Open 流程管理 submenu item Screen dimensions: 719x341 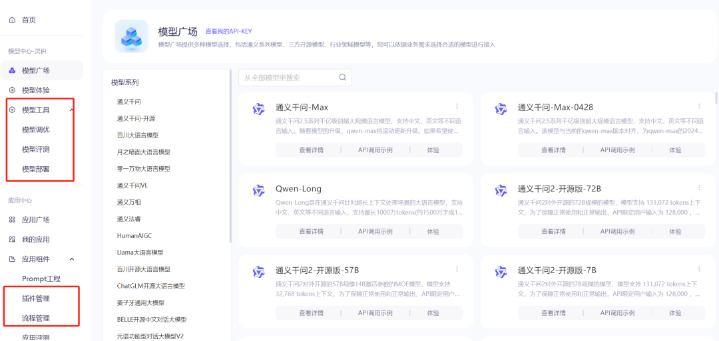click(x=36, y=318)
